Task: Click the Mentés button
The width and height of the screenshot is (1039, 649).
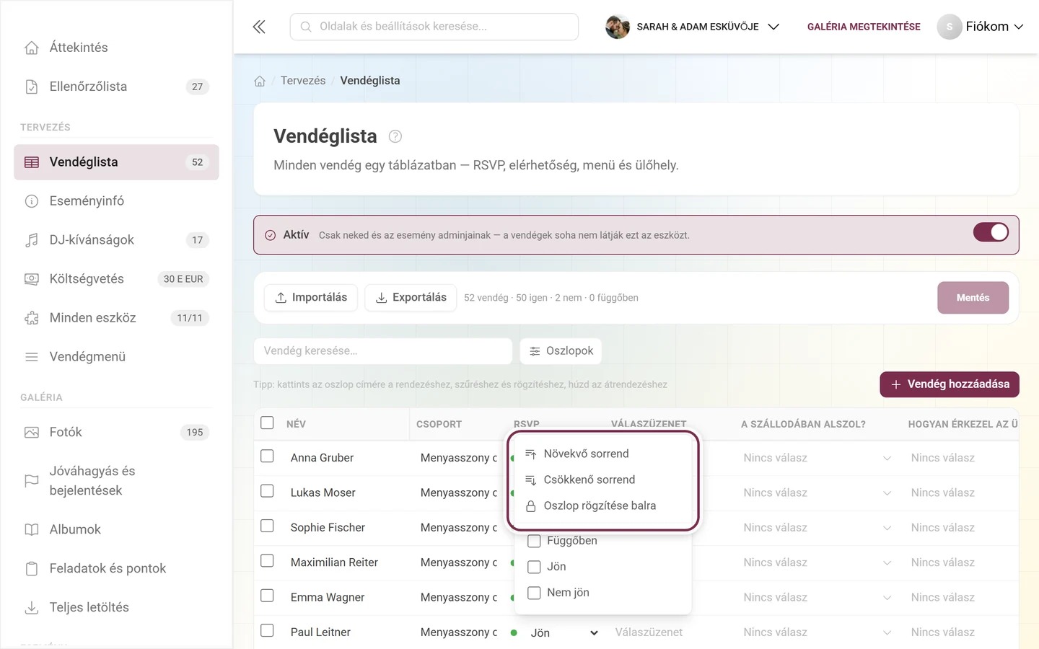Action: tap(973, 298)
